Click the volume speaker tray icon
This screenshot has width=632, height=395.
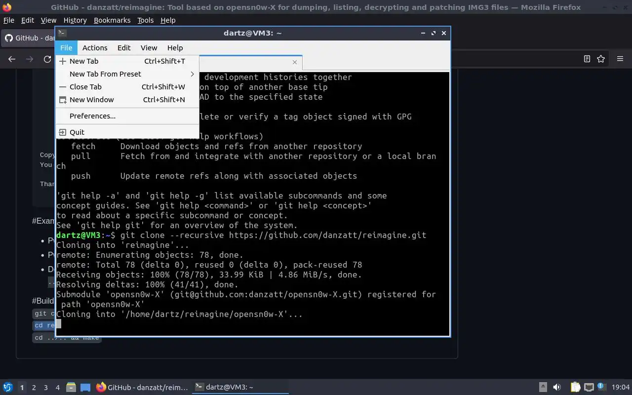click(557, 388)
